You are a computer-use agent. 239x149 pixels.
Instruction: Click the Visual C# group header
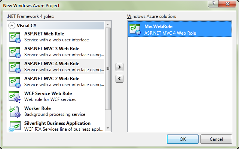(x=56, y=25)
